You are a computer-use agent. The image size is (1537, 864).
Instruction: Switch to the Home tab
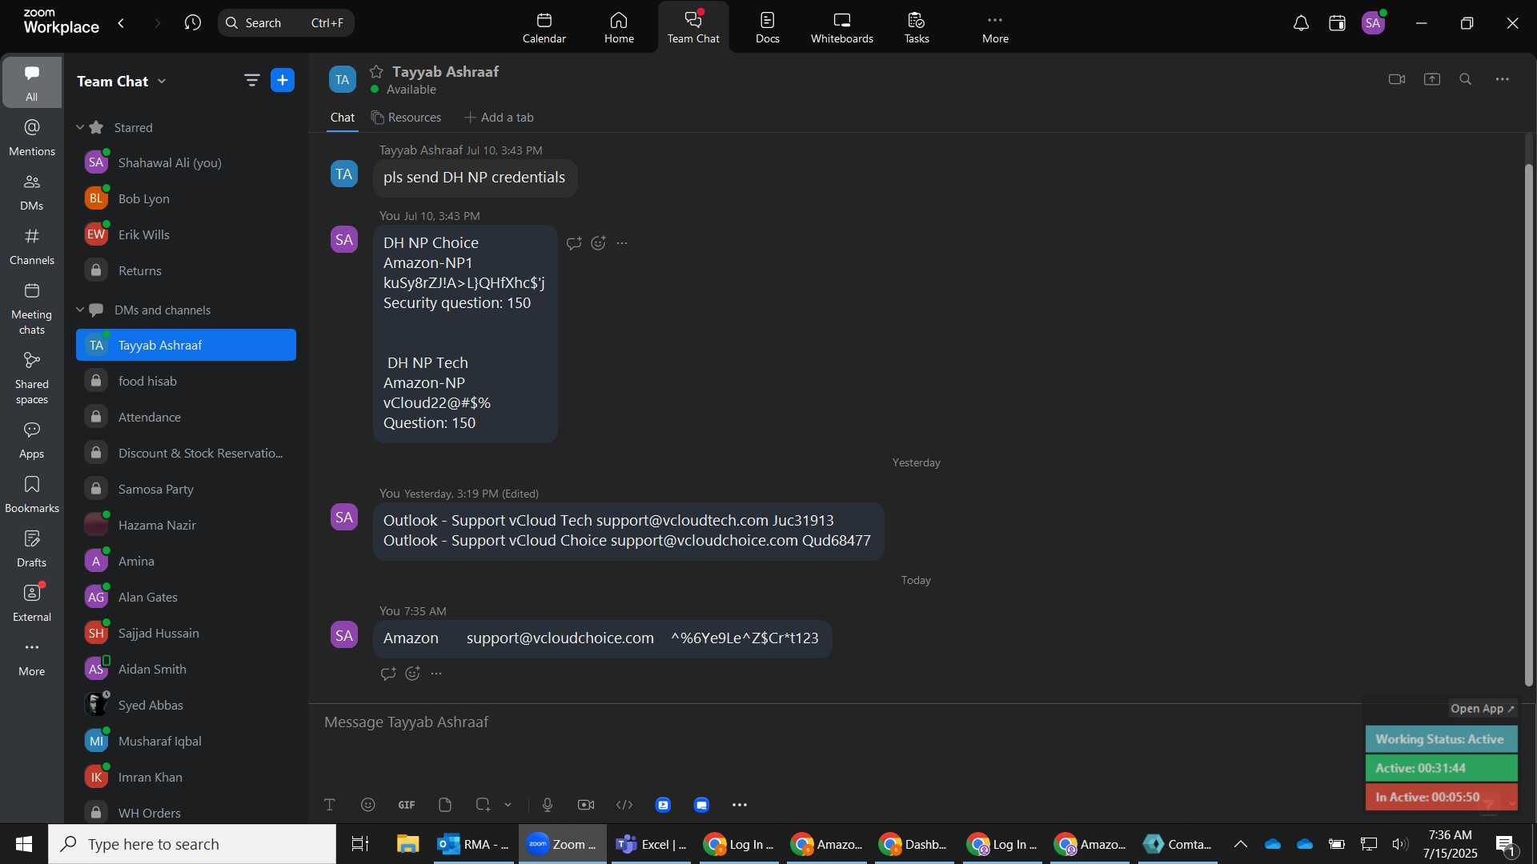click(x=619, y=27)
